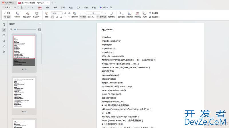Open Find and Replace (查找替换)

pyautogui.click(x=121, y=15)
